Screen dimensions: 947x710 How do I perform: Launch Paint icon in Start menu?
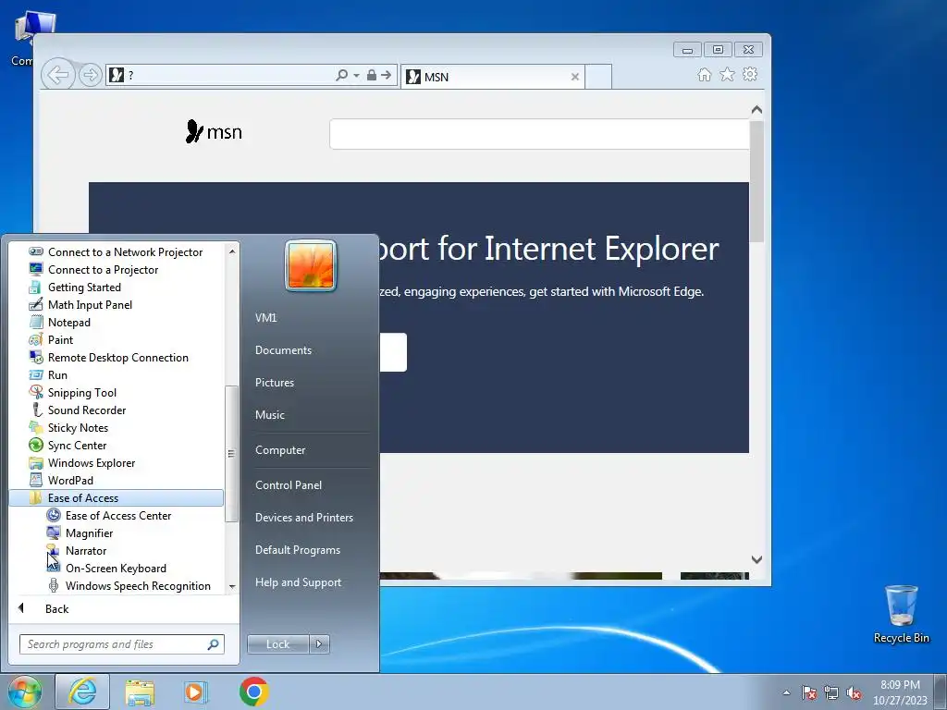point(36,339)
